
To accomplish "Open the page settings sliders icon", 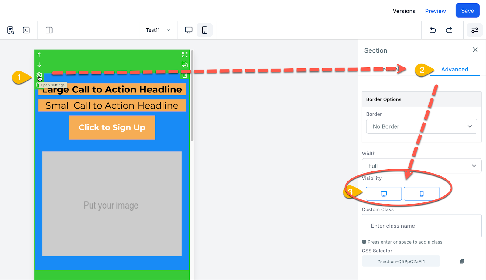I will pos(475,30).
